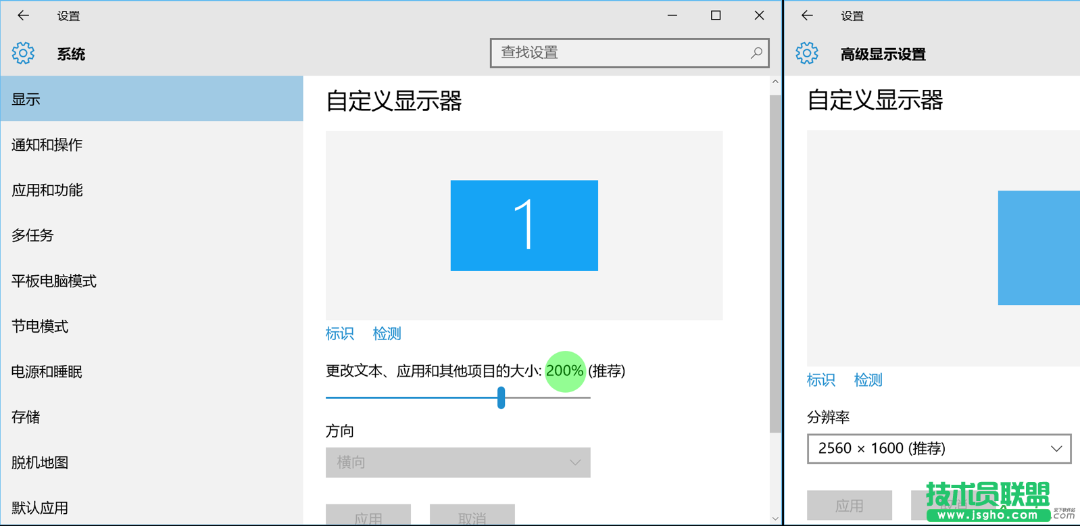The height and width of the screenshot is (526, 1080).
Task: Click 标识 link in Advanced display window
Action: click(x=821, y=380)
